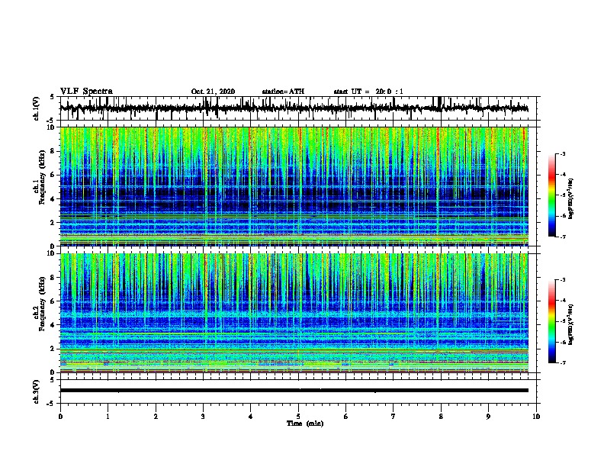Click the ch.1 colorbar "log(PSD)" label
The height and width of the screenshot is (467, 604).
pyautogui.click(x=570, y=198)
